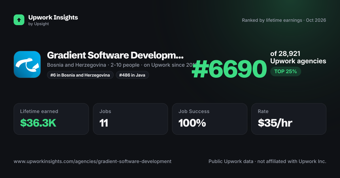This screenshot has height=178, width=340.
Task: Click the Jobs card label
Action: pos(105,111)
